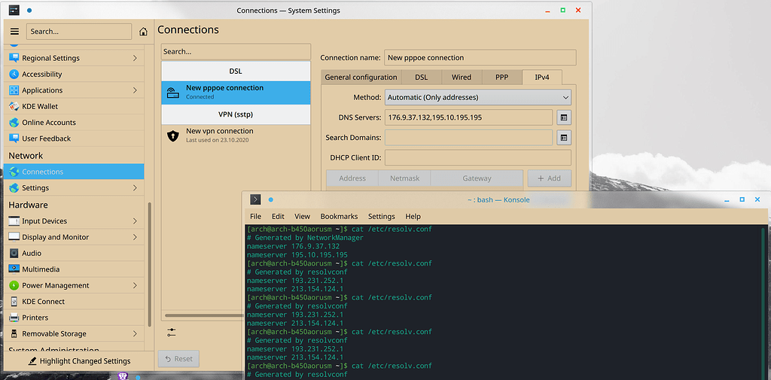Click the Connection name field

tap(480, 57)
